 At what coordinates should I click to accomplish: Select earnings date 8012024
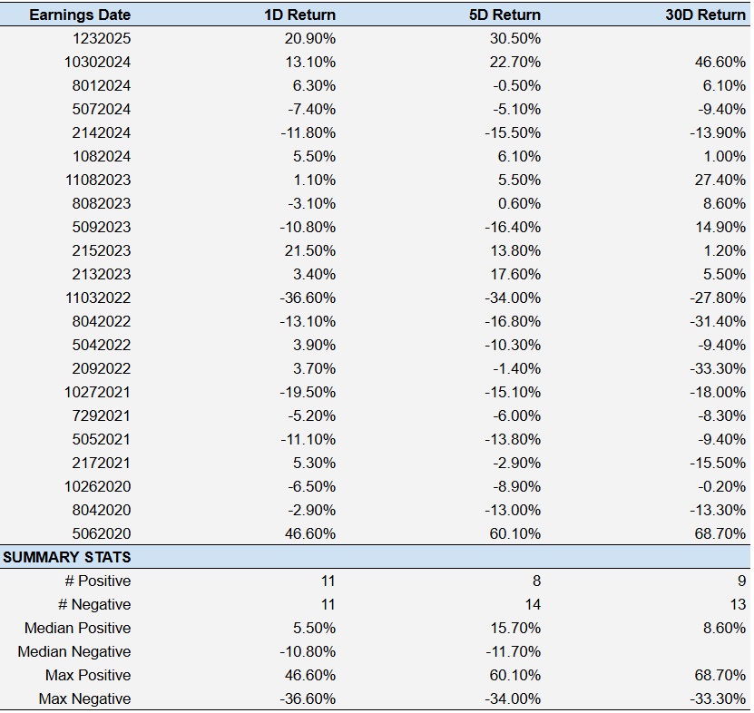point(102,85)
